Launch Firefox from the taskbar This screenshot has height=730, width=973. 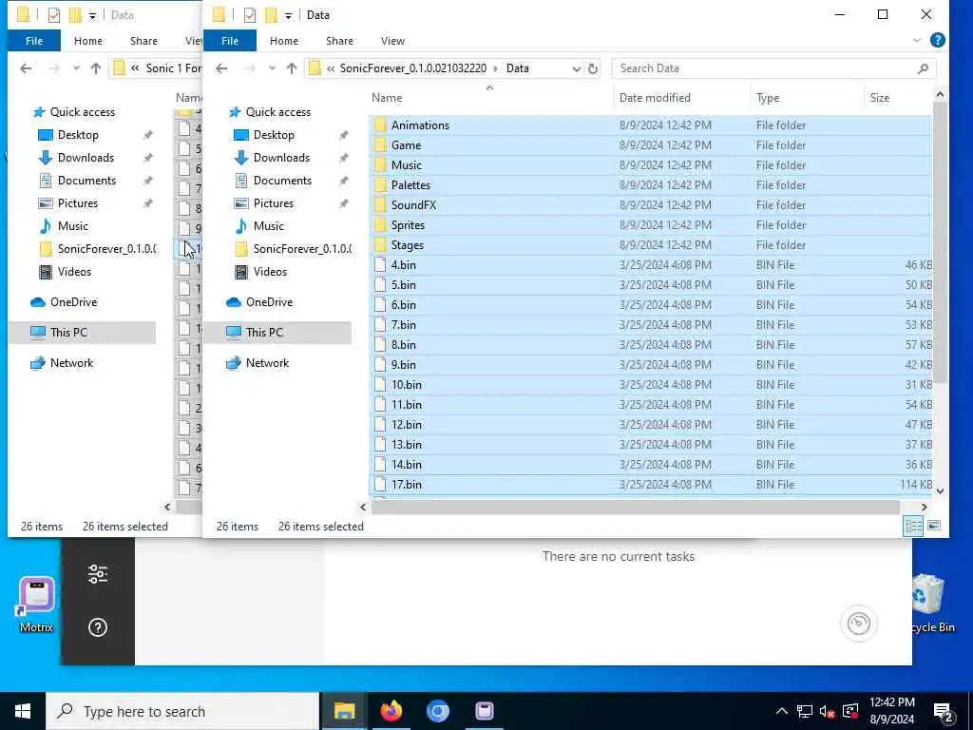391,711
